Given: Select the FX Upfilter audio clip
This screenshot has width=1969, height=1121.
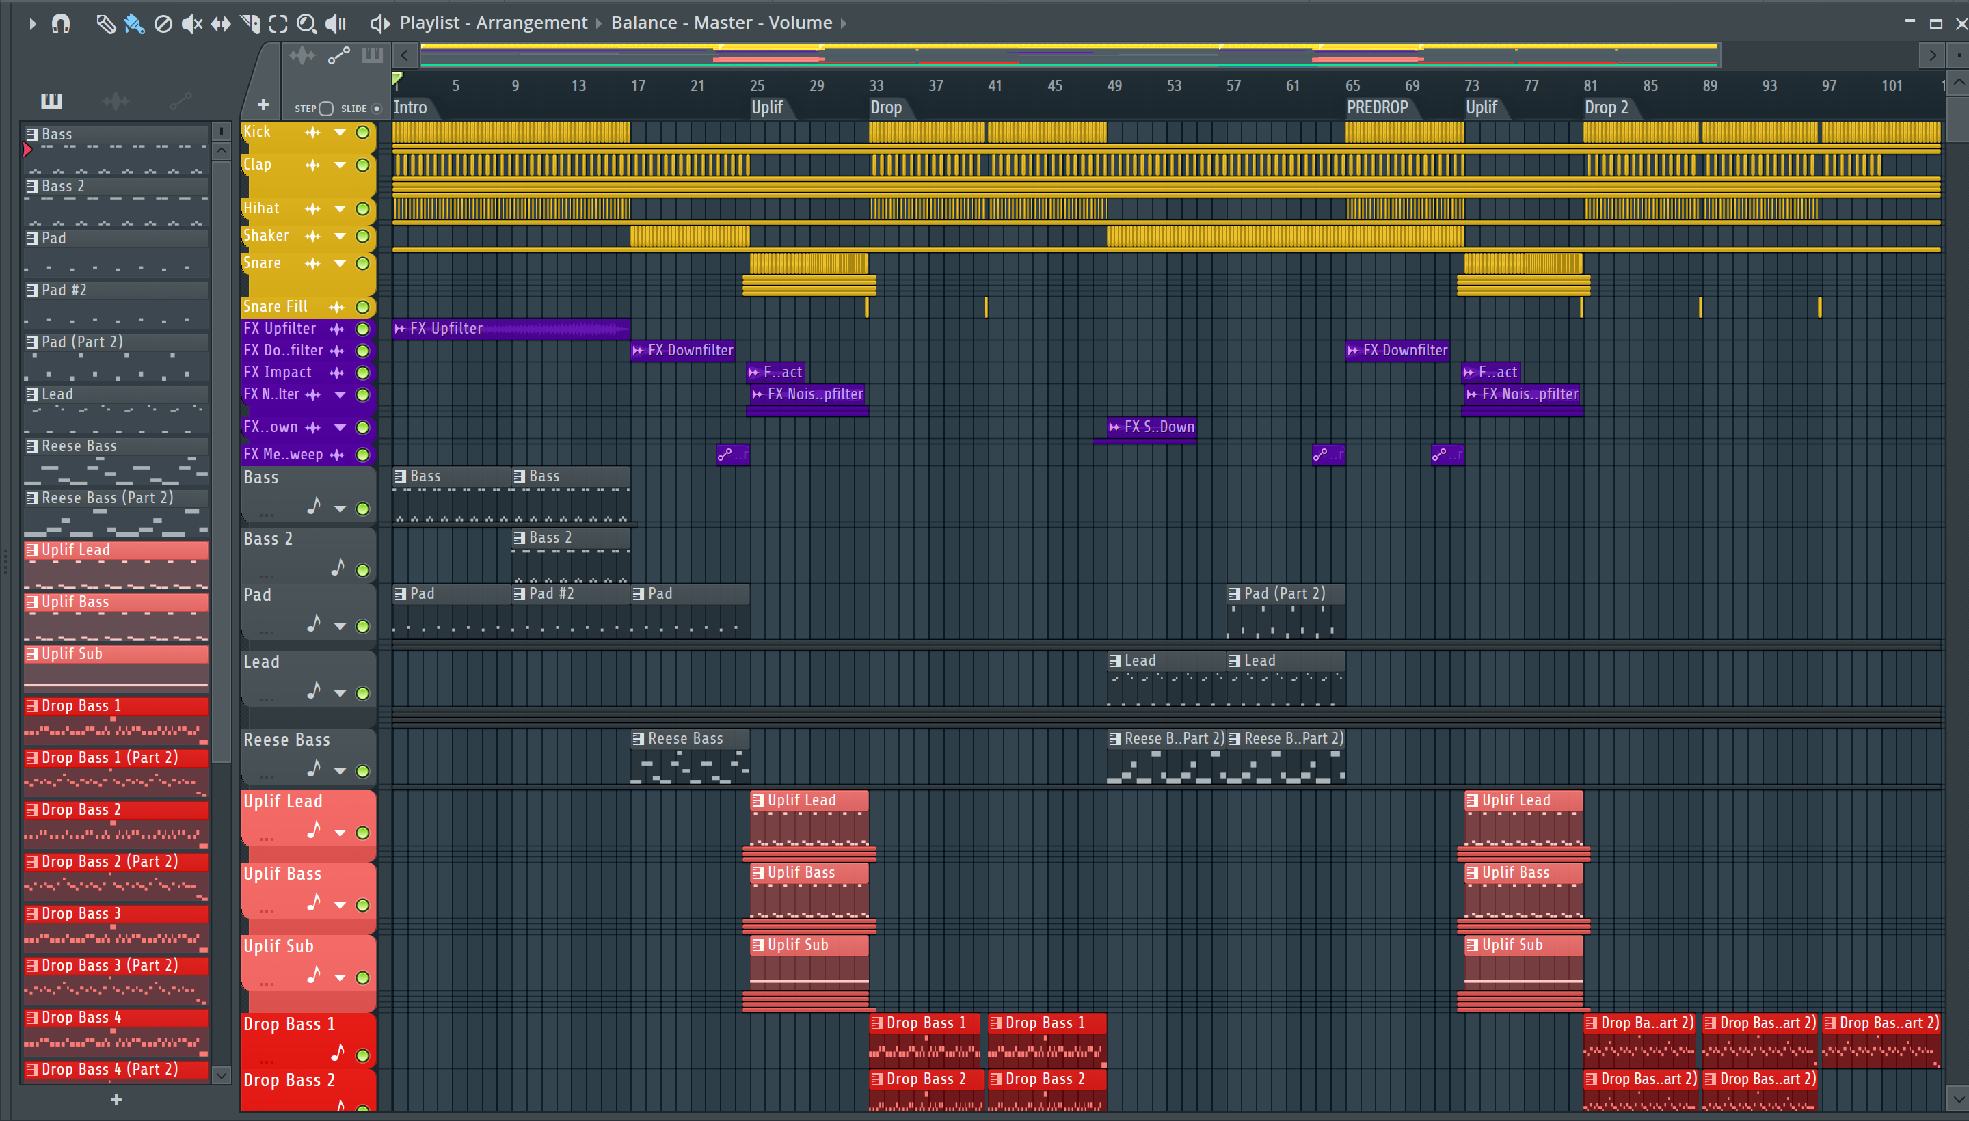Looking at the screenshot, I should (511, 329).
